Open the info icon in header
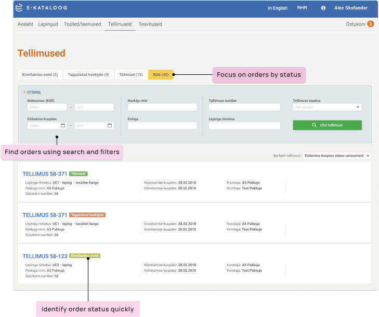379x317 pixels. (323, 8)
